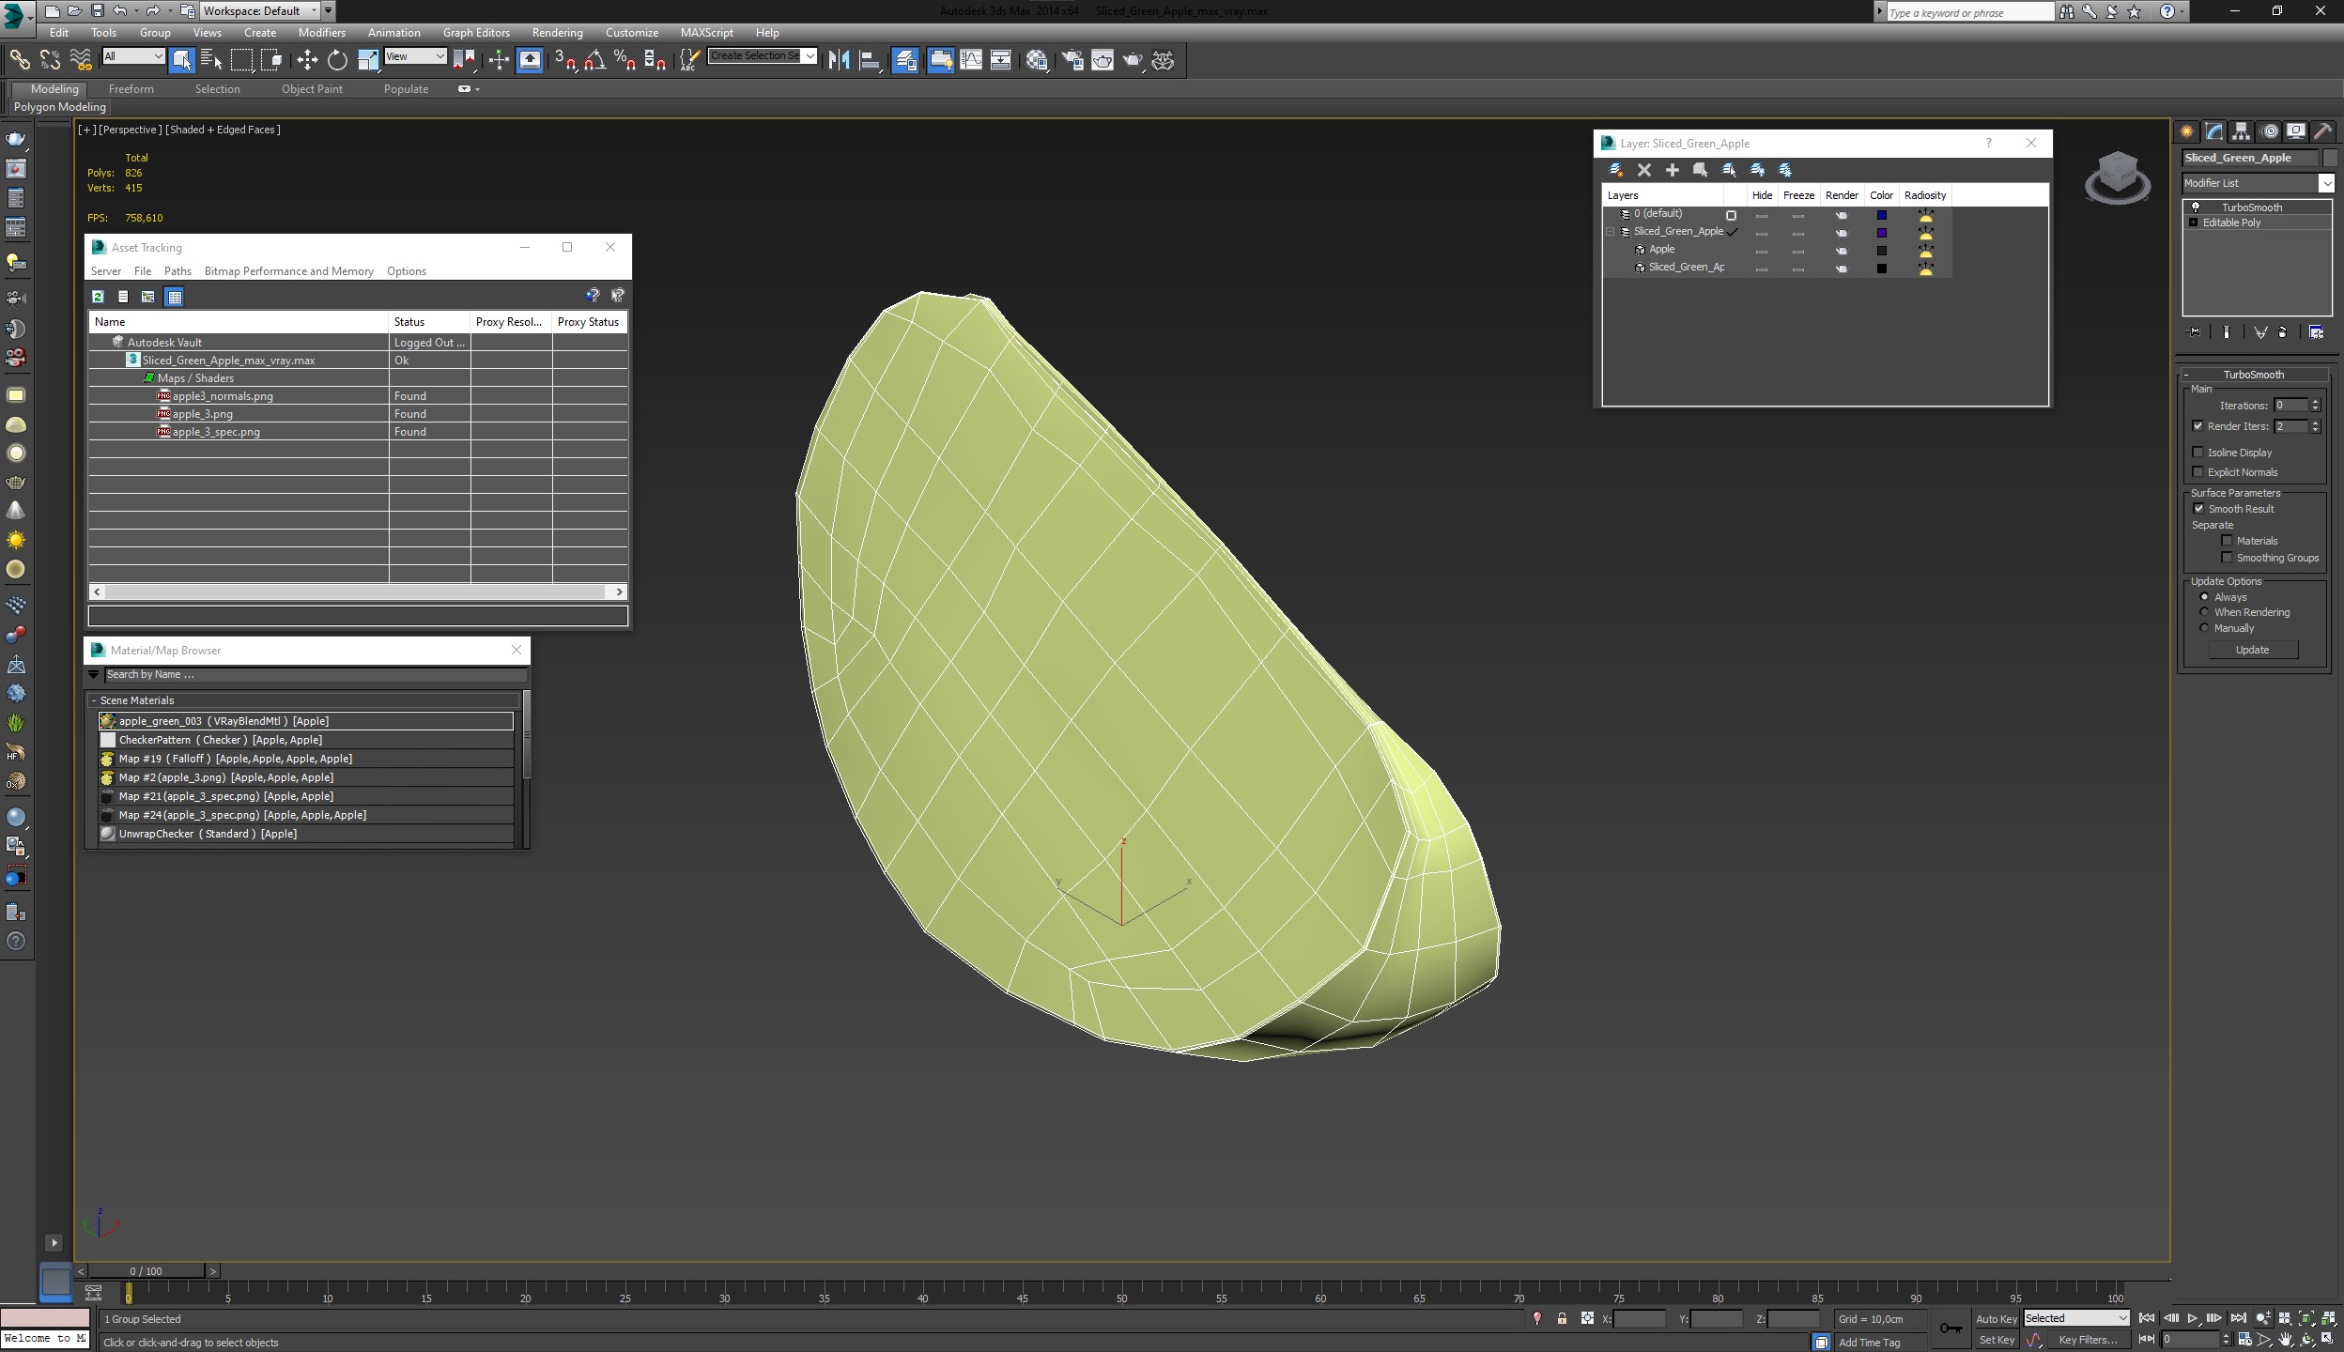This screenshot has width=2344, height=1352.
Task: Click the Mirror tool icon
Action: click(x=839, y=60)
